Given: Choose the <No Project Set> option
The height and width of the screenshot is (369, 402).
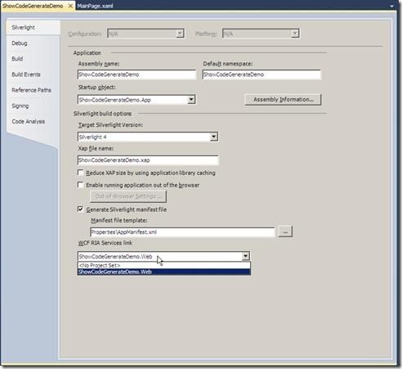Looking at the screenshot, I should [x=164, y=265].
